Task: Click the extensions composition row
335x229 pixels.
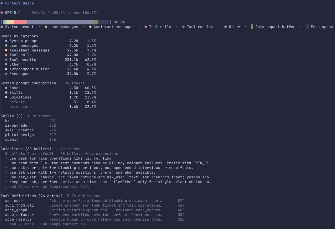Action: tap(53, 107)
